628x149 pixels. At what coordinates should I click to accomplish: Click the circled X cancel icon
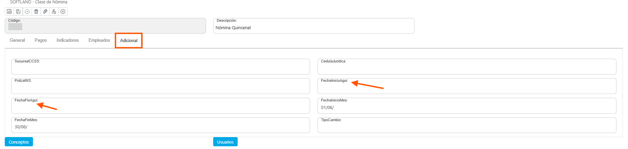tap(27, 12)
